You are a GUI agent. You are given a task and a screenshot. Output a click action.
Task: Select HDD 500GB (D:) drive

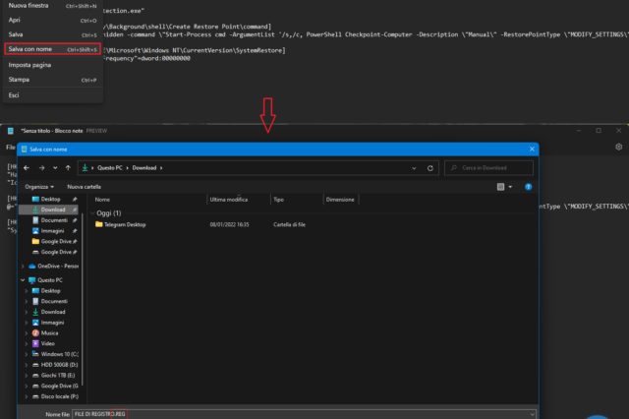pyautogui.click(x=61, y=364)
